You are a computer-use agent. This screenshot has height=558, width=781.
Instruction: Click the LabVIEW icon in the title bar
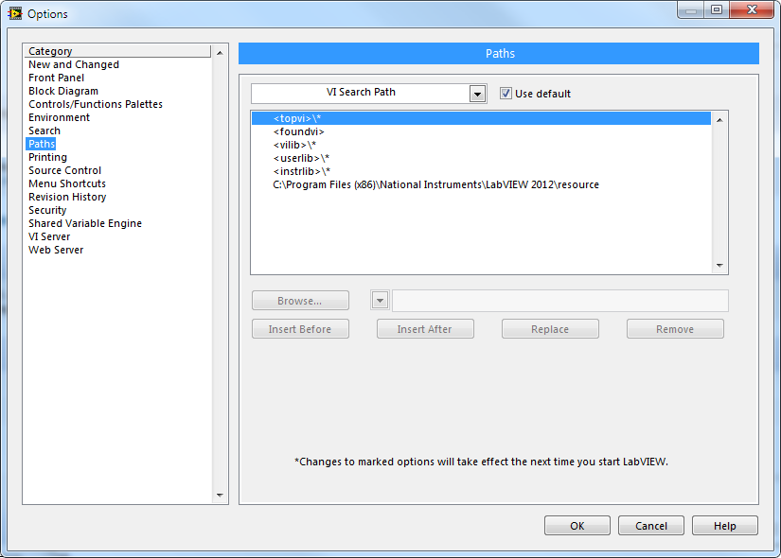point(15,13)
